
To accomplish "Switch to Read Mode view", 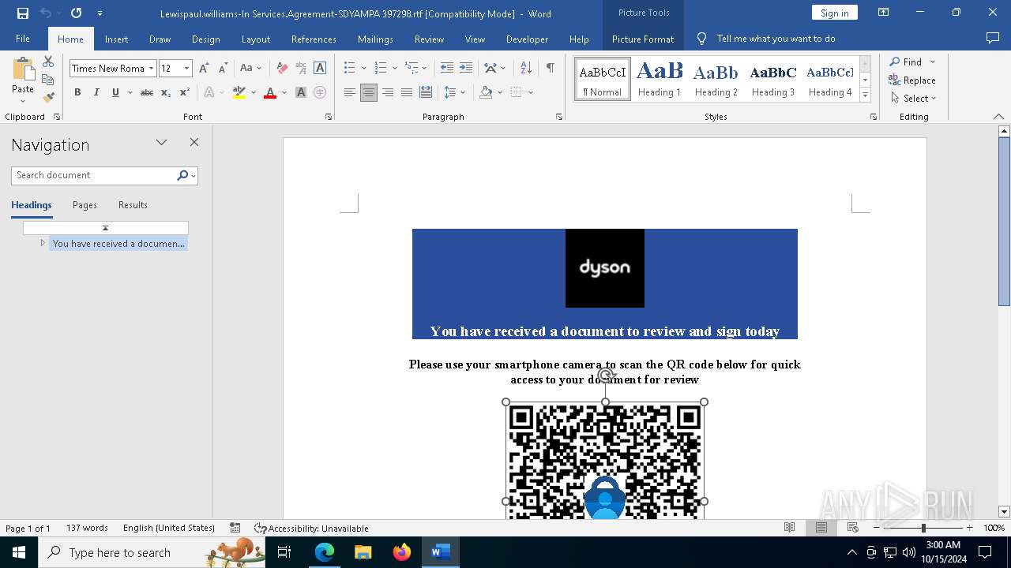I will (x=789, y=528).
